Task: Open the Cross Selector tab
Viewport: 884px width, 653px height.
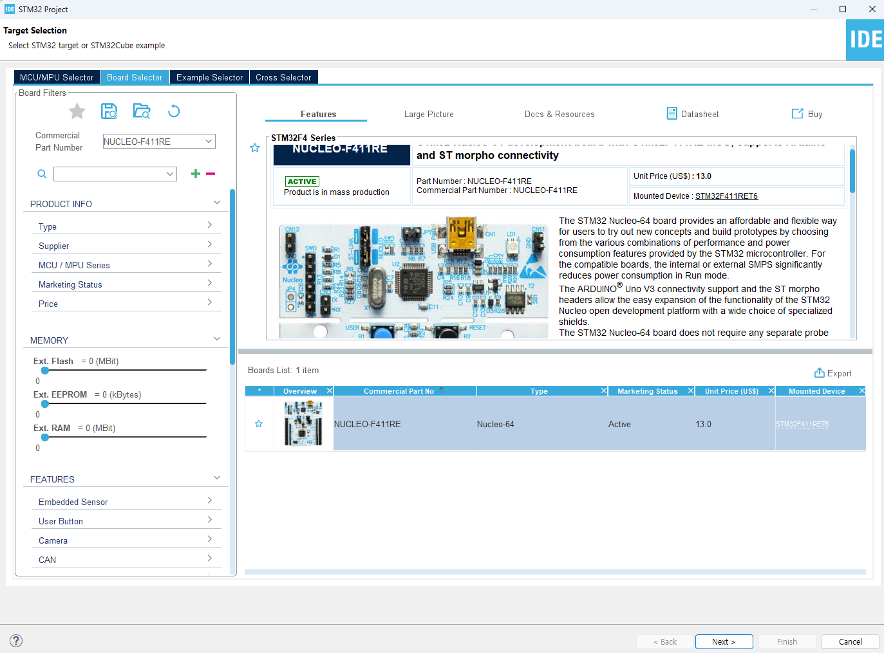Action: (x=283, y=77)
